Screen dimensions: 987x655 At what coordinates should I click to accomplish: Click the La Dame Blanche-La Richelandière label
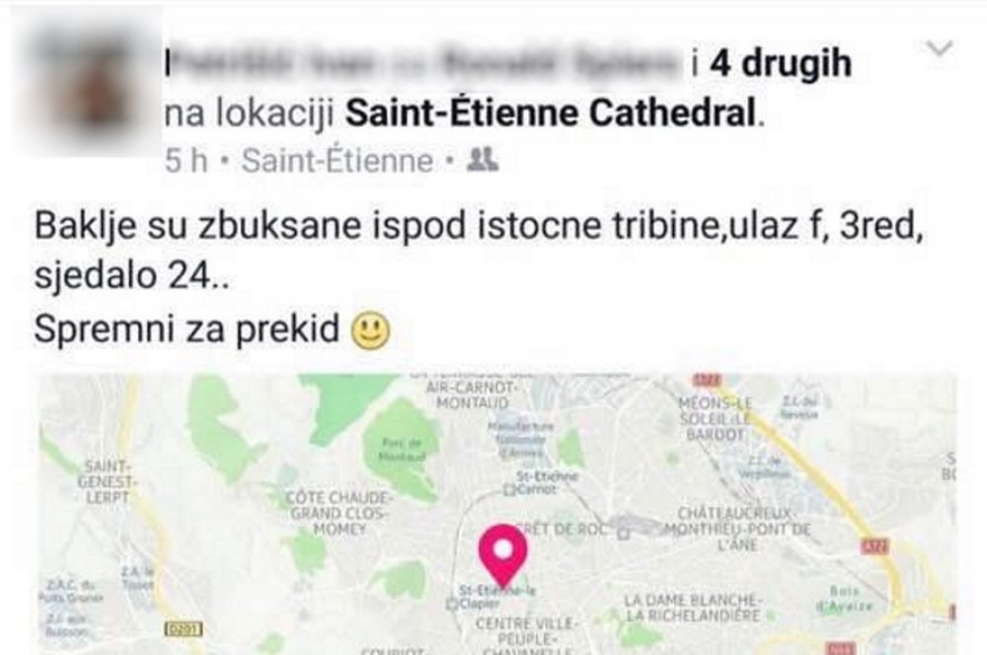(693, 608)
